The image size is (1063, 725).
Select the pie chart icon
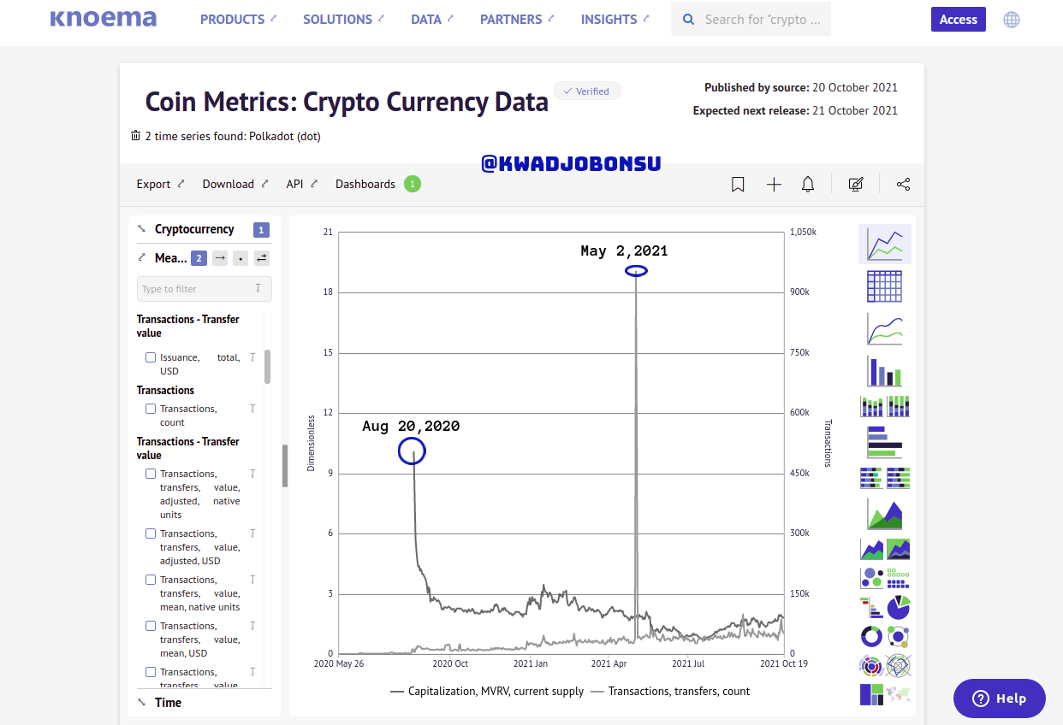coord(899,607)
